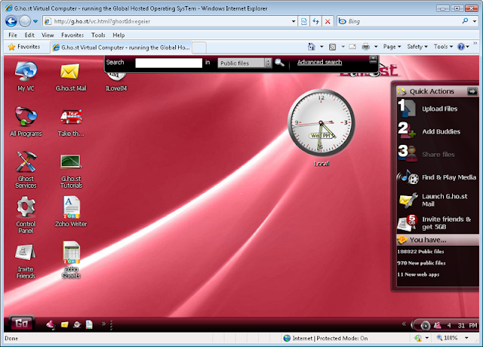Image resolution: width=483 pixels, height=347 pixels.
Task: Click the Compatibility View icon
Action: point(303,21)
